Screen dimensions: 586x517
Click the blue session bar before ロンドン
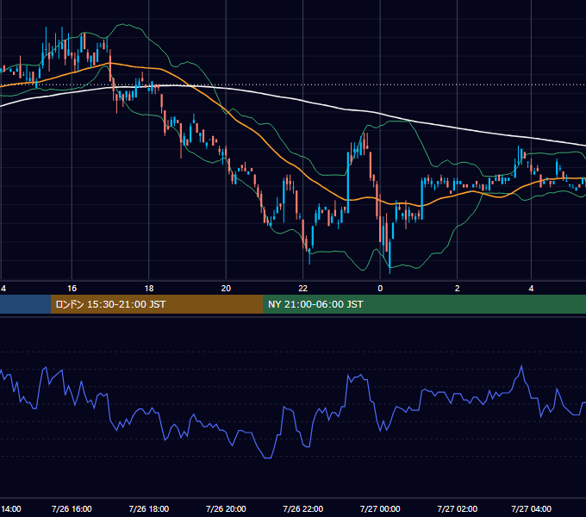tap(25, 304)
